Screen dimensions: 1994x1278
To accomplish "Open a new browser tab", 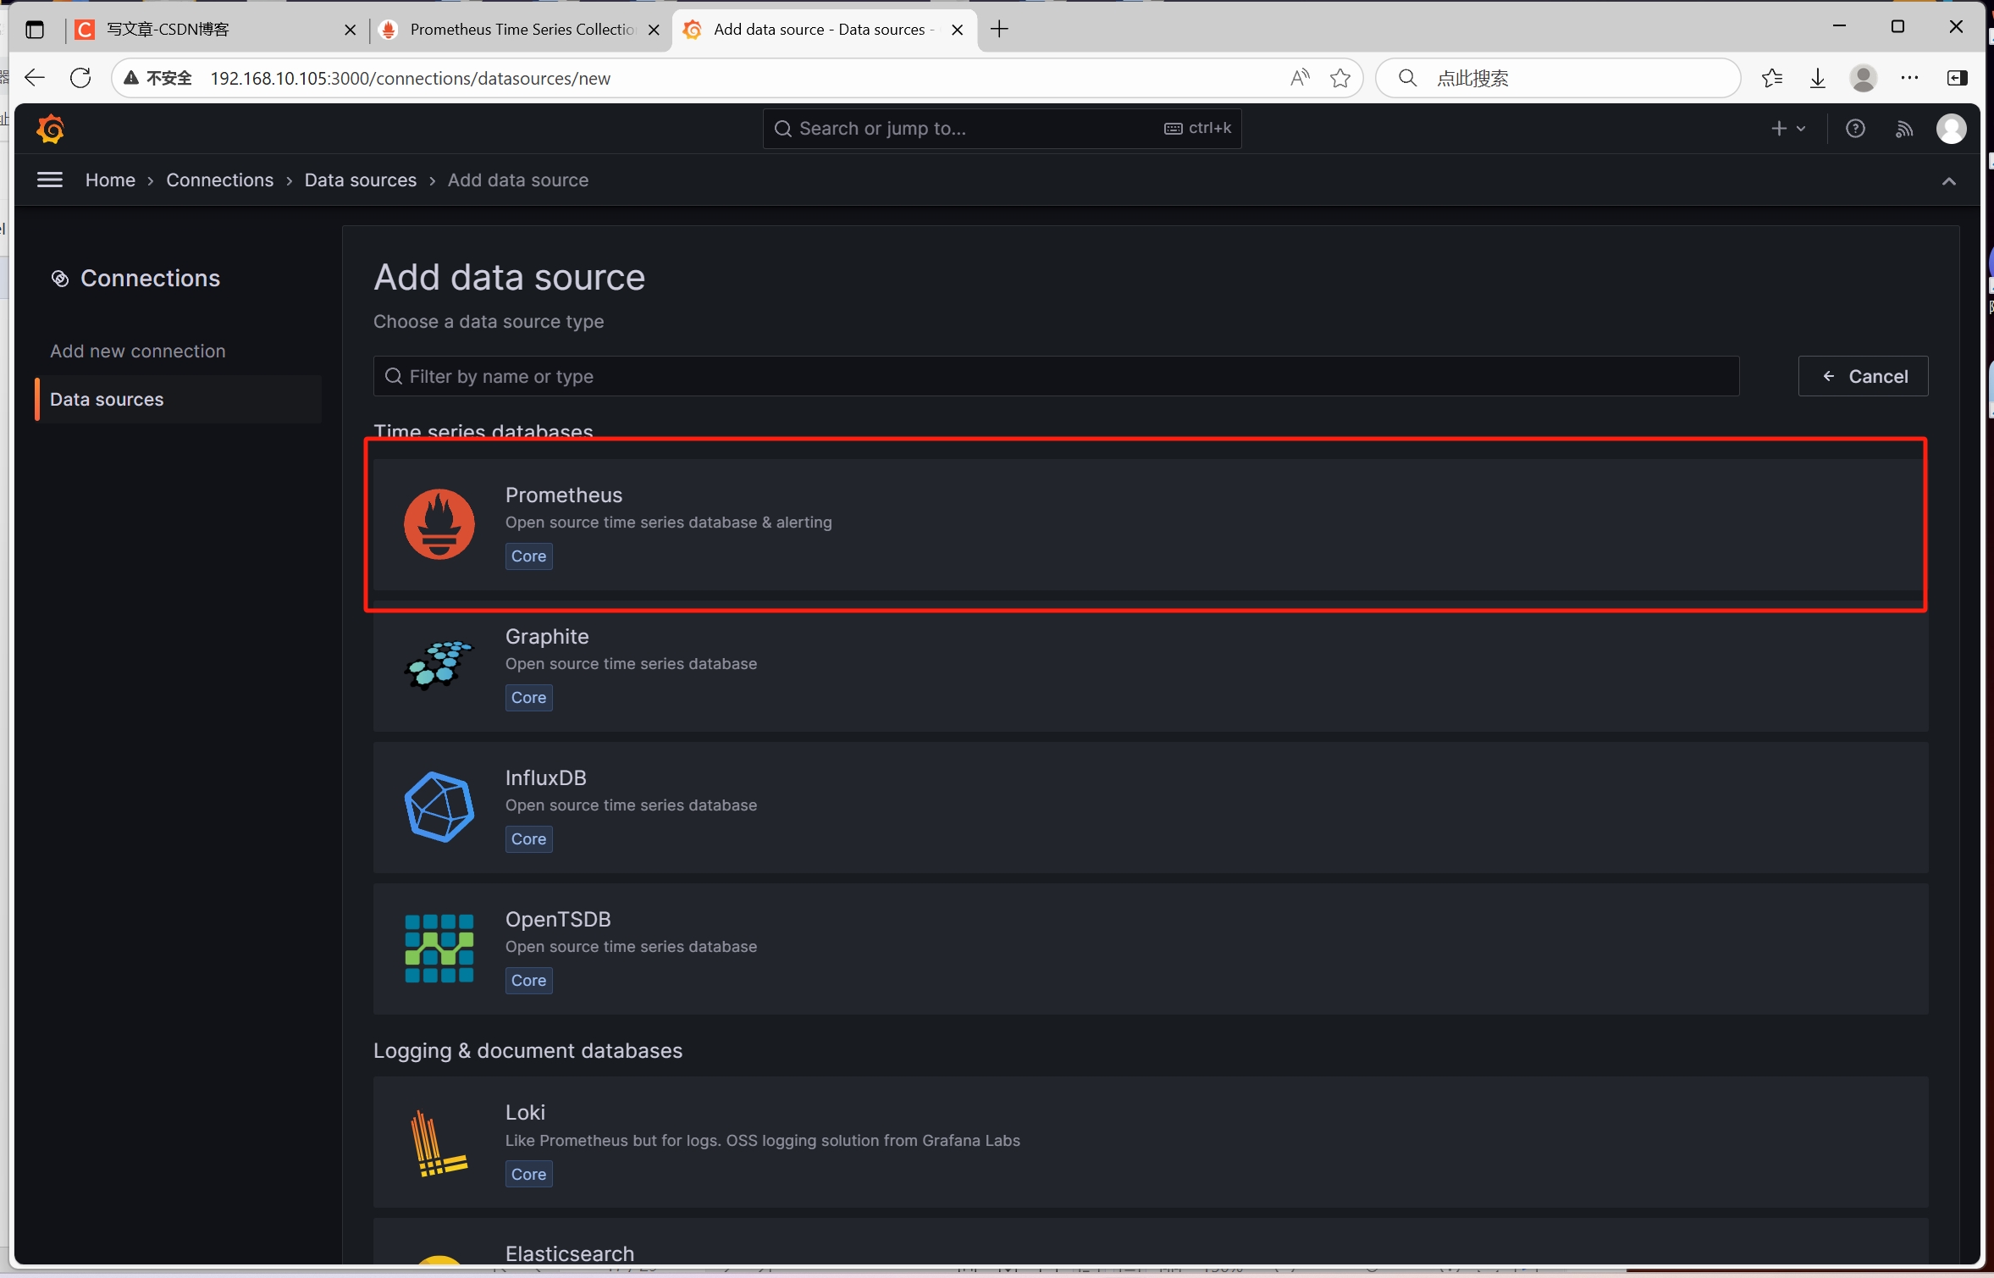I will coord(999,30).
